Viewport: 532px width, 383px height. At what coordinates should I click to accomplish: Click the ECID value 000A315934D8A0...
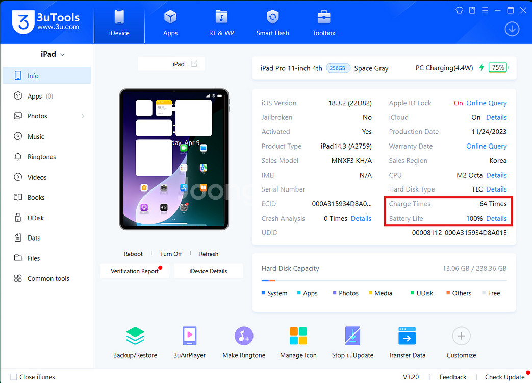click(342, 204)
